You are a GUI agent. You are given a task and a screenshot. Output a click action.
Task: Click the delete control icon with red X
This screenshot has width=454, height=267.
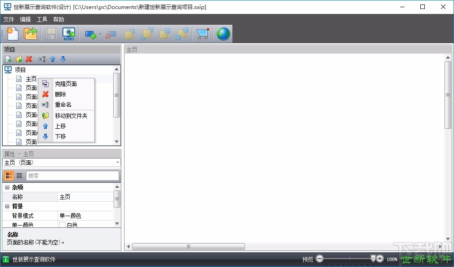[110, 35]
